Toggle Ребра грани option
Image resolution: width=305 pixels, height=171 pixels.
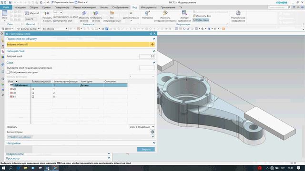click(x=201, y=20)
